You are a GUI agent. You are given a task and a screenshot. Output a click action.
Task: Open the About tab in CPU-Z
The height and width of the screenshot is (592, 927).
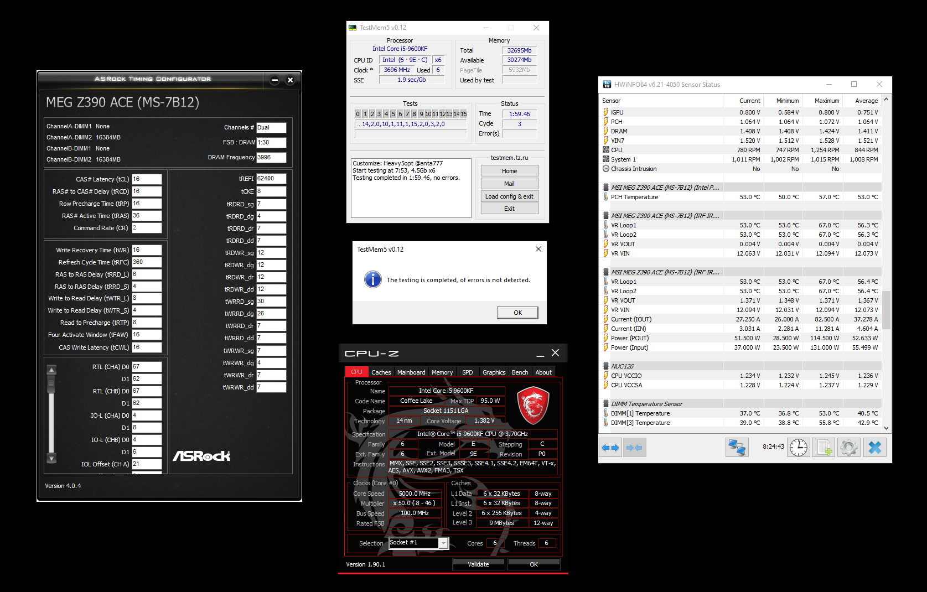[543, 372]
